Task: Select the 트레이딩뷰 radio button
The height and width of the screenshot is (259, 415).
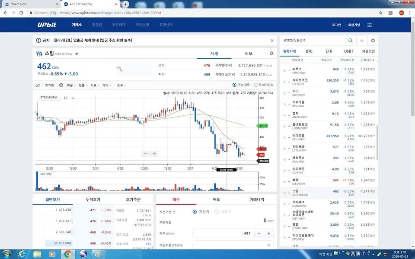Action: [255, 85]
